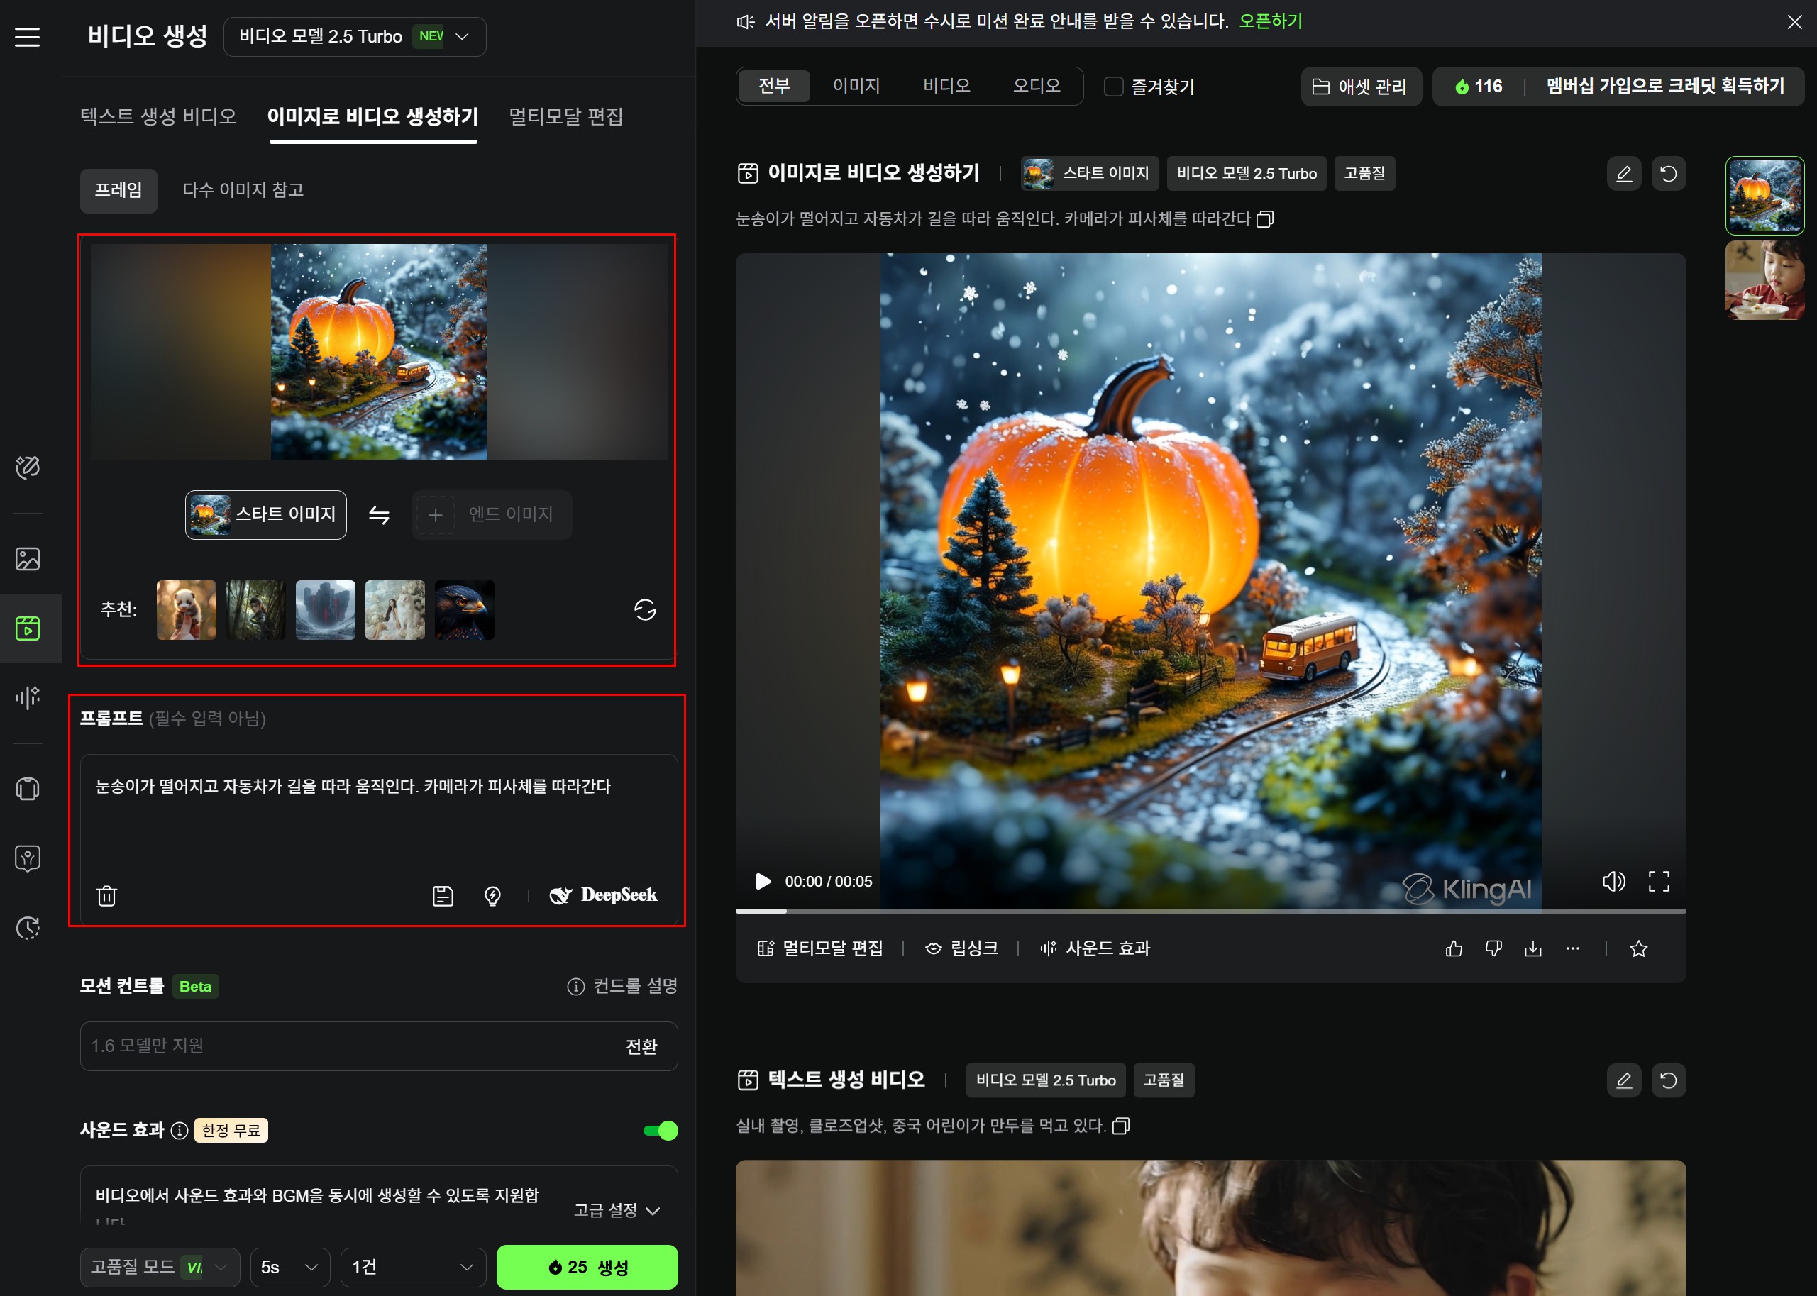Download the generated pumpkin video
Viewport: 1817px width, 1296px height.
(x=1533, y=948)
